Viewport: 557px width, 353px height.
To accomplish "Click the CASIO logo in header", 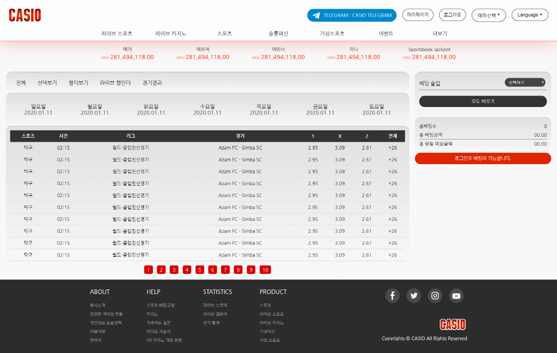I will (x=25, y=15).
